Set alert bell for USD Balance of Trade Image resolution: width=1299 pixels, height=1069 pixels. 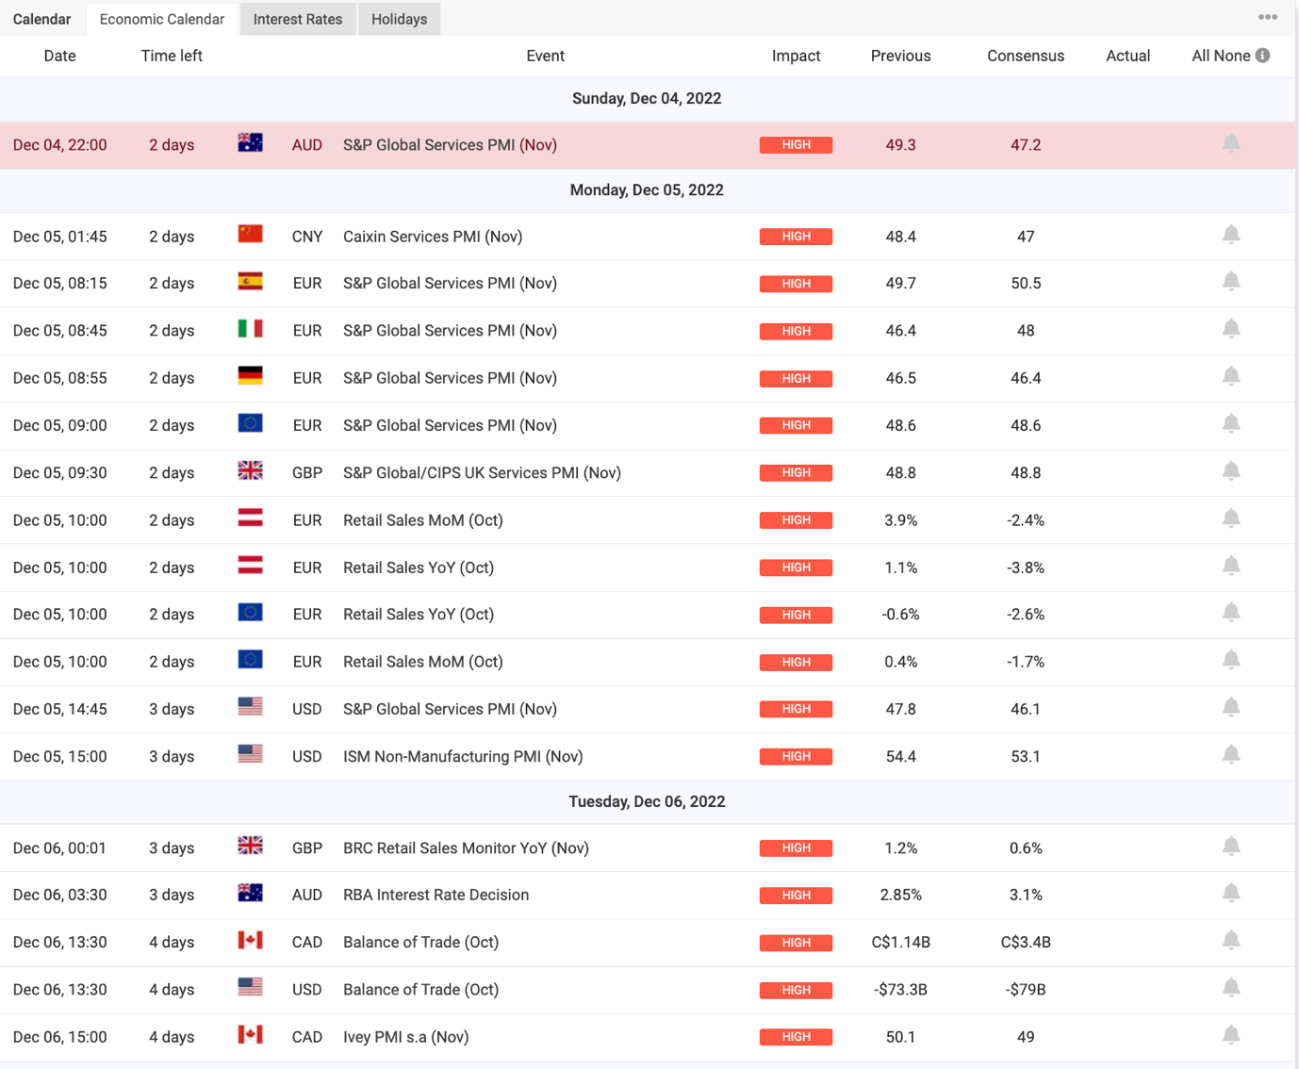[1231, 989]
